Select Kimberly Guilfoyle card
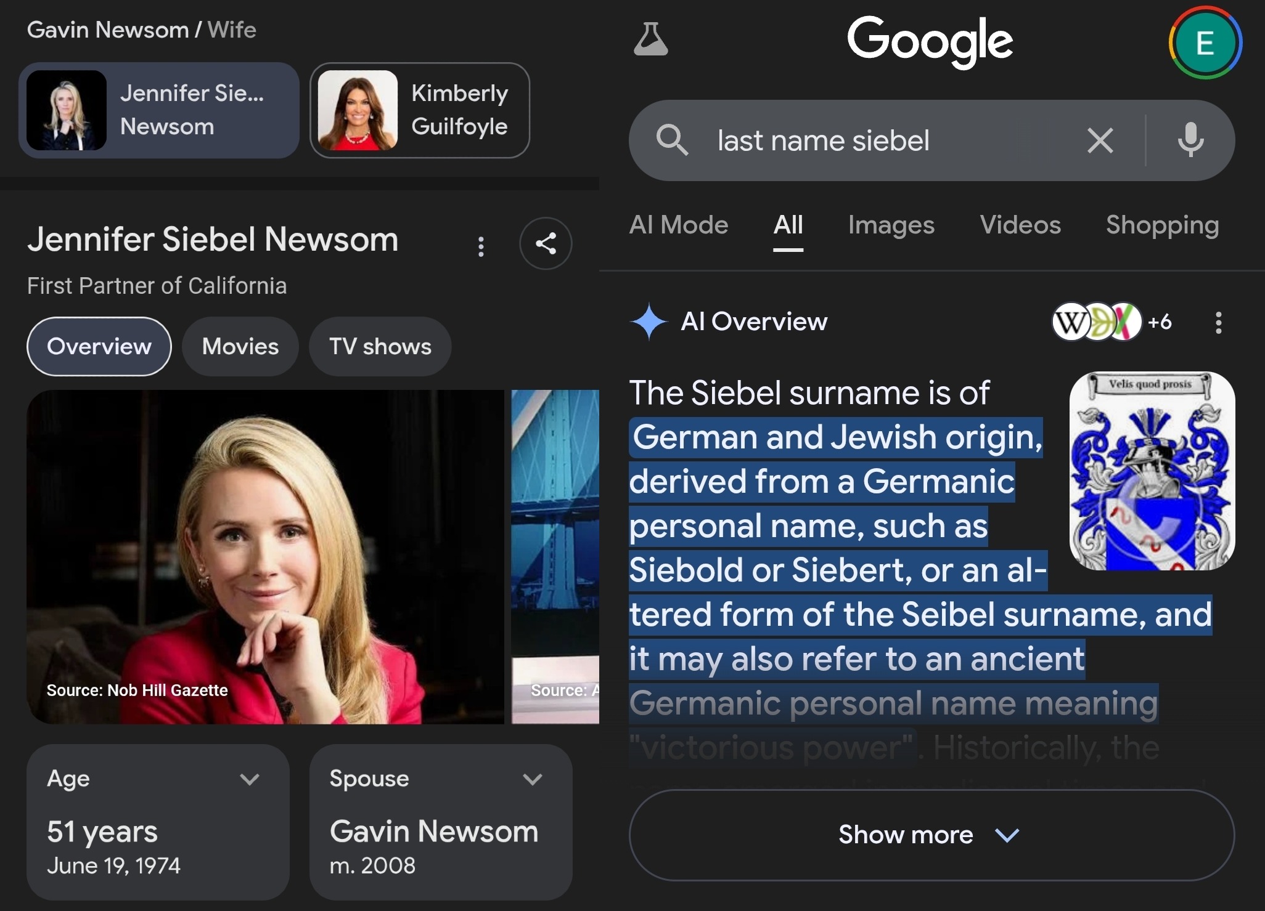 [420, 110]
